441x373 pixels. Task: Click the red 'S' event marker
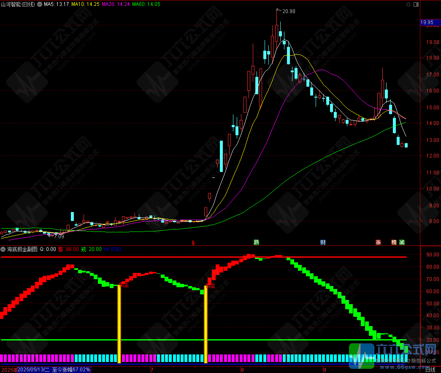pyautogui.click(x=193, y=242)
